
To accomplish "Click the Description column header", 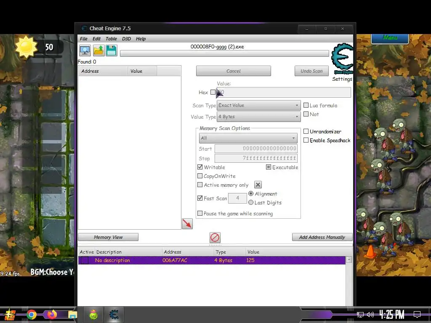I will [x=128, y=252].
